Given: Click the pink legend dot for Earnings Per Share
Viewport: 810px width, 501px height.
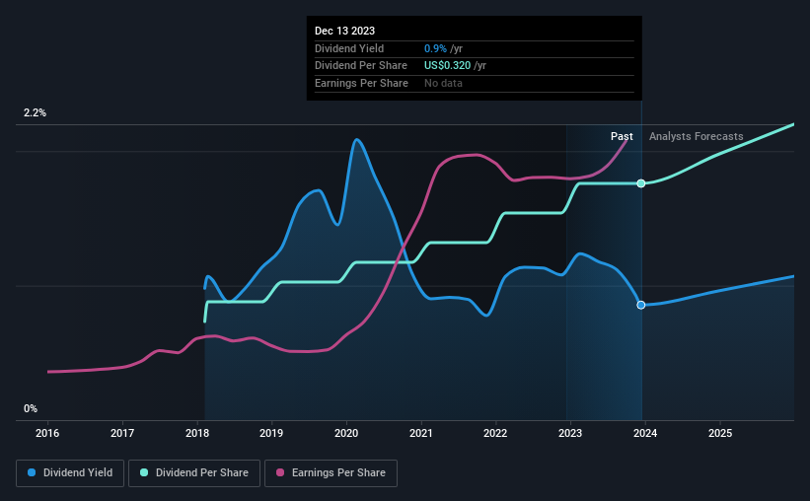Looking at the screenshot, I should [280, 472].
